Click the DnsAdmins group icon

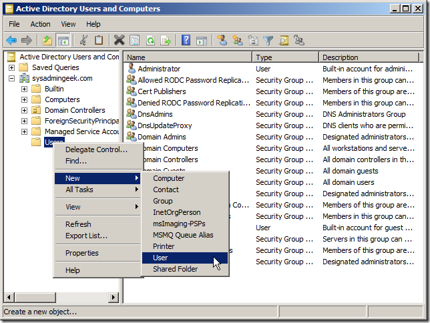pos(132,114)
